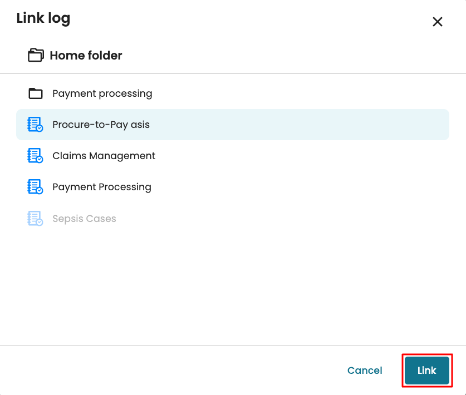Image resolution: width=466 pixels, height=395 pixels.
Task: Click the greyed-out Sepsis Cases log icon
Action: coord(35,219)
